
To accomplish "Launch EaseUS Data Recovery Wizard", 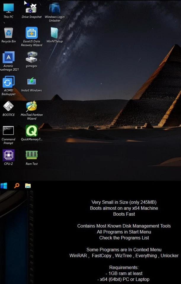I will [x=32, y=37].
